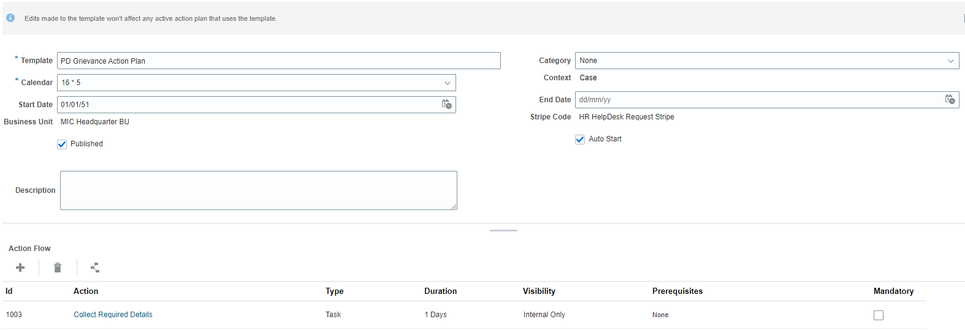Click the Action column header
This screenshot has height=330, width=965.
(x=86, y=291)
